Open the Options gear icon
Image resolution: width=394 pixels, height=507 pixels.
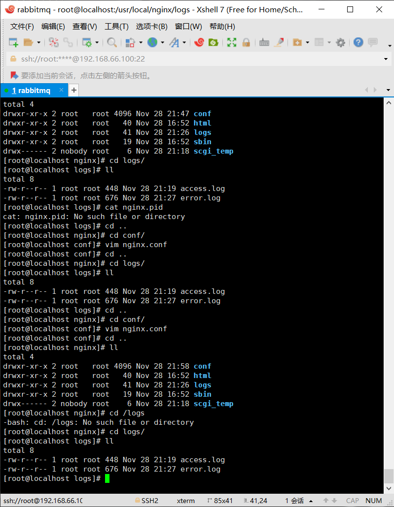coord(341,42)
